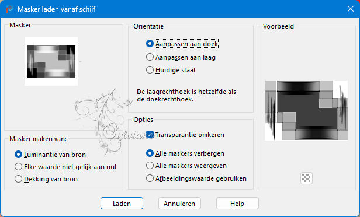The height and width of the screenshot is (217, 360).
Task: Select Aanpassen aan laag option
Action: (181, 57)
